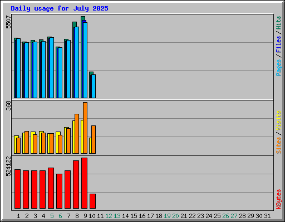
Task: Click weekend day 26 on the x-axis
Action: coord(225,216)
